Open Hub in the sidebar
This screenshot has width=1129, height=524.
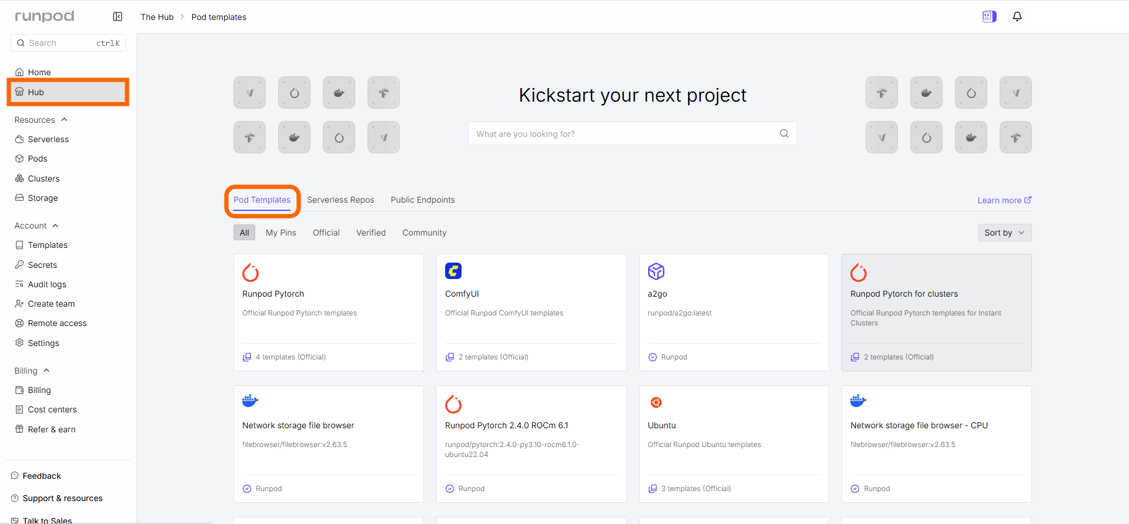pyautogui.click(x=68, y=92)
